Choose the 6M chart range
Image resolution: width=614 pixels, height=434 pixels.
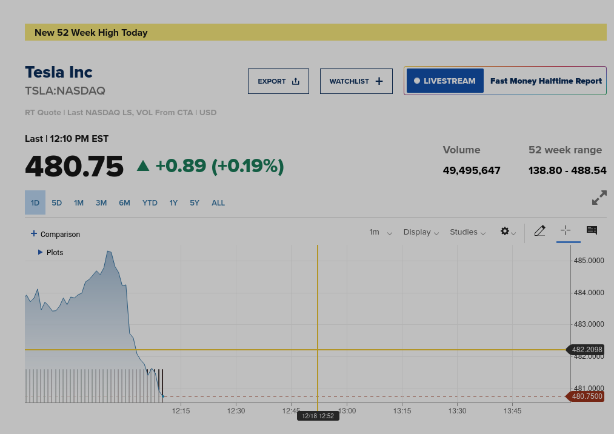click(124, 202)
